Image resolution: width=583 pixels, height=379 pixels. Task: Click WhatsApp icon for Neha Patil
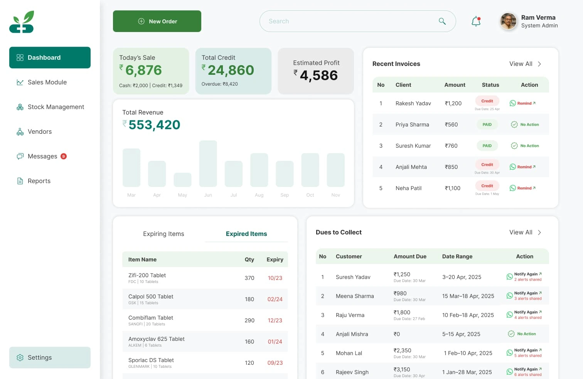[x=512, y=188]
